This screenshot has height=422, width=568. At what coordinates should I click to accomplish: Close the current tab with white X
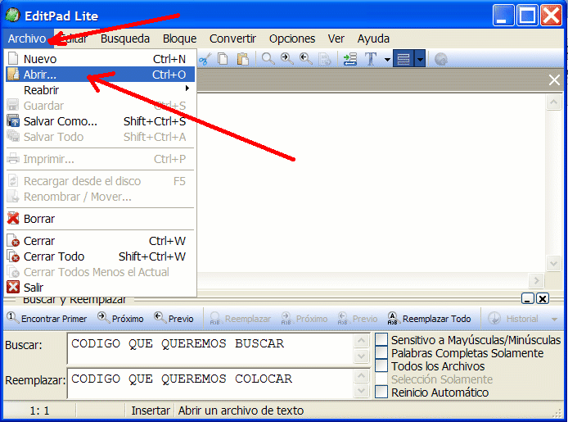[554, 79]
